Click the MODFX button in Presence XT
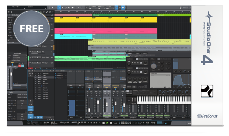This screenshot has width=229, height=136. pos(129,87)
